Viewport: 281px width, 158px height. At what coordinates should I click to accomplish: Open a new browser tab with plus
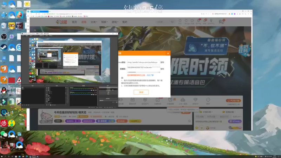[x=50, y=12]
